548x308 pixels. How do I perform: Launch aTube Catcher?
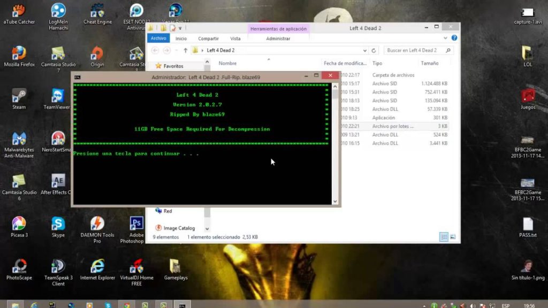point(19,12)
